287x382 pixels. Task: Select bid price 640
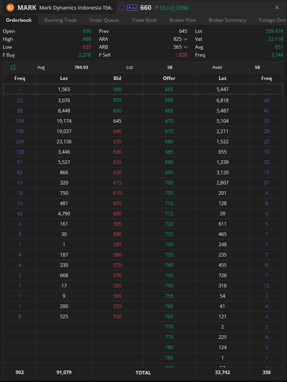tap(117, 131)
